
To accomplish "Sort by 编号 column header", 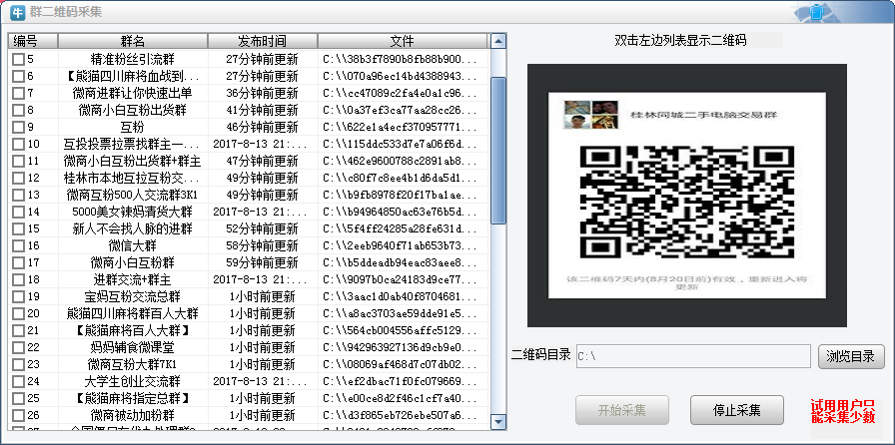I will [x=33, y=41].
